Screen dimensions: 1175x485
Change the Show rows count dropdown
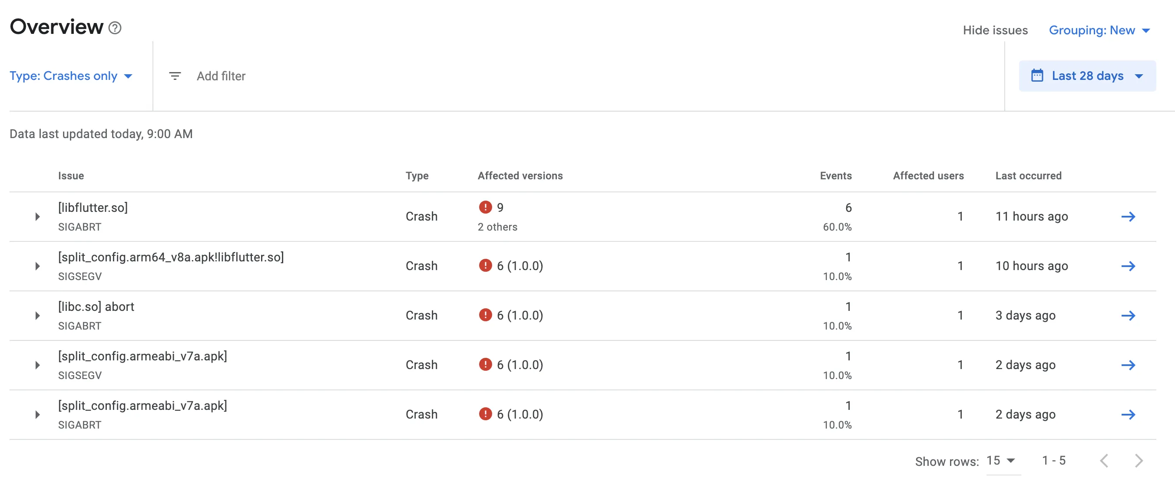click(x=1001, y=461)
